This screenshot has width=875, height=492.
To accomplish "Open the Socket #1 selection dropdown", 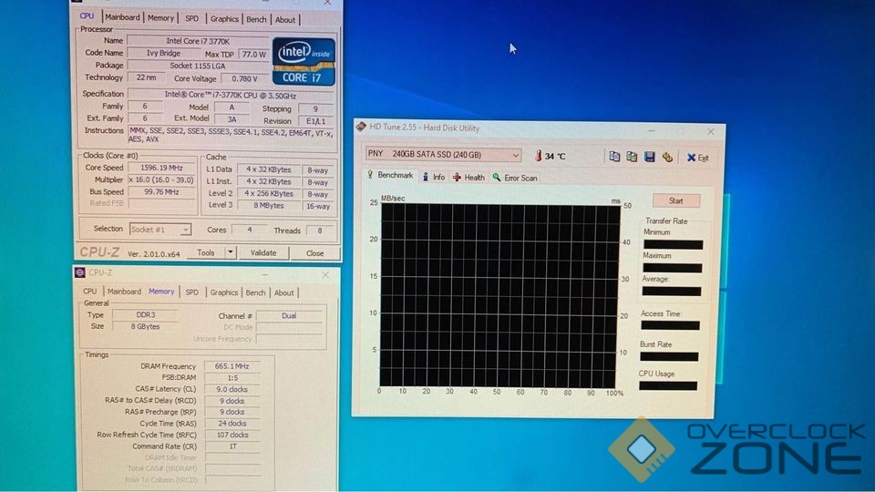I will tap(160, 230).
